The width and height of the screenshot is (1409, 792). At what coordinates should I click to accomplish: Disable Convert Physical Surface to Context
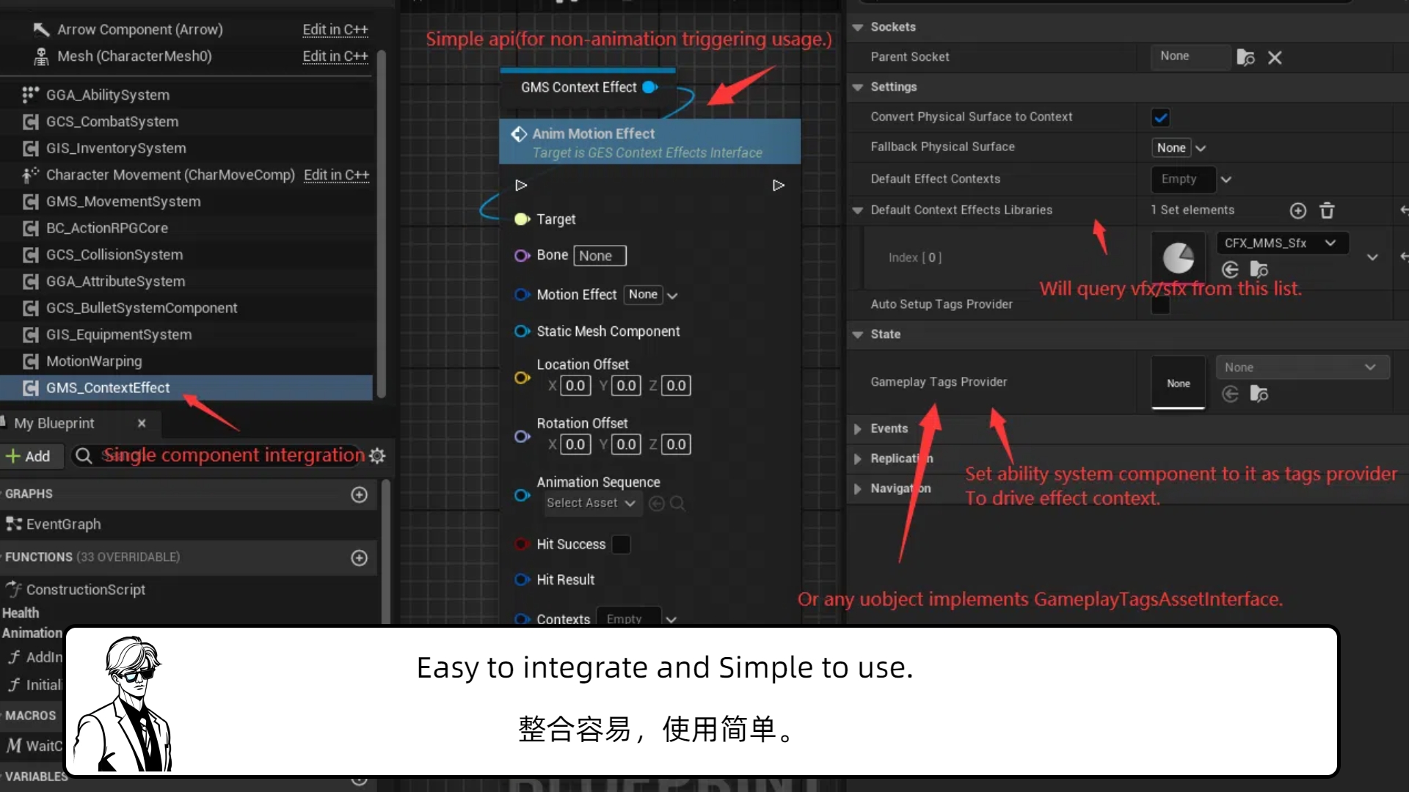pyautogui.click(x=1161, y=117)
